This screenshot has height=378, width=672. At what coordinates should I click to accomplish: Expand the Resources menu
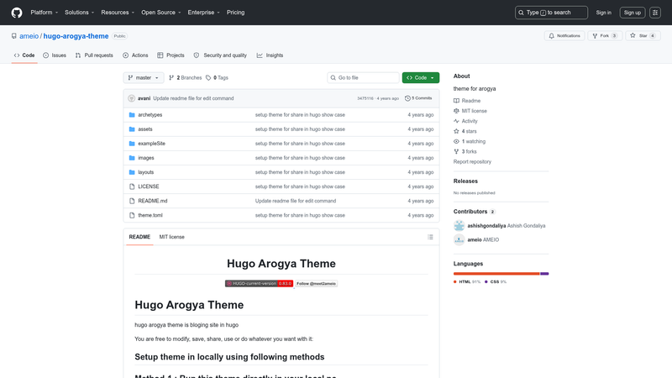coord(118,13)
